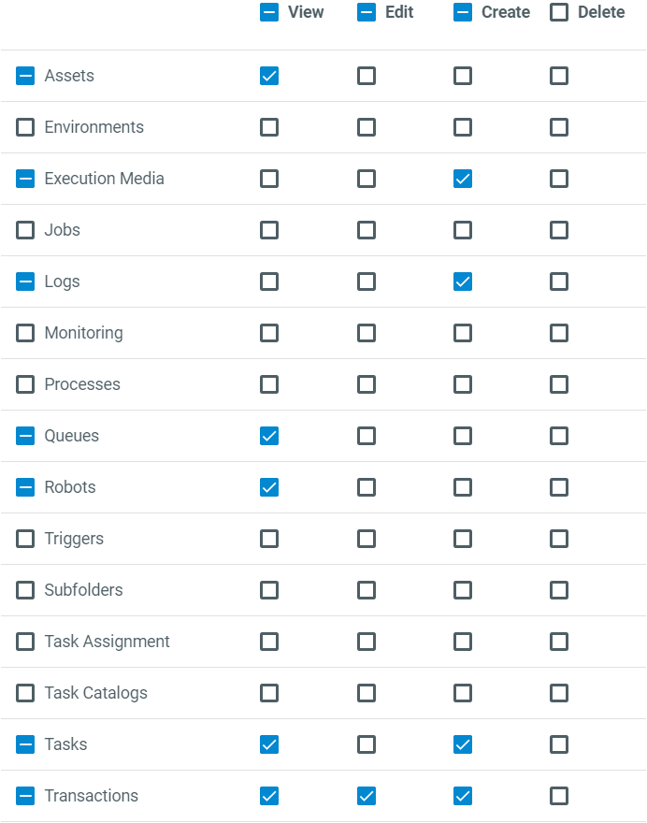Screen dimensions: 647x823
Task: Check the Subfolders row checkbox
Action: tap(25, 590)
